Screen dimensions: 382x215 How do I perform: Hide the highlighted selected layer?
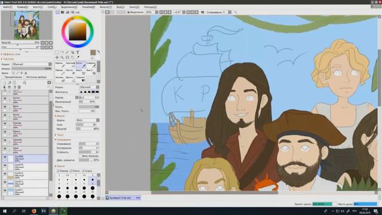[x=5, y=157]
